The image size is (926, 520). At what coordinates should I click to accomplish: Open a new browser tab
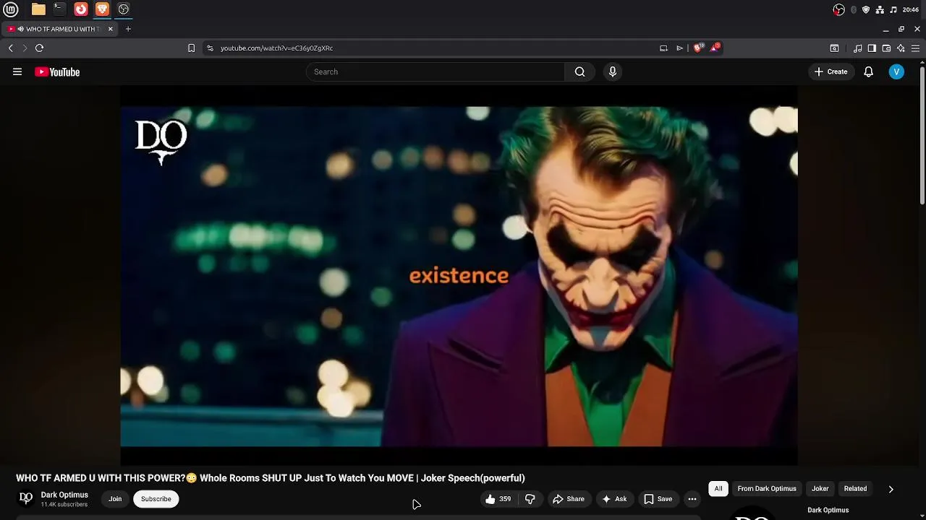tap(128, 29)
